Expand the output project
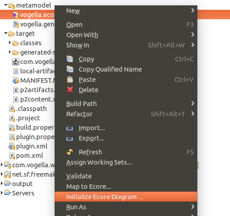 (x=2, y=183)
